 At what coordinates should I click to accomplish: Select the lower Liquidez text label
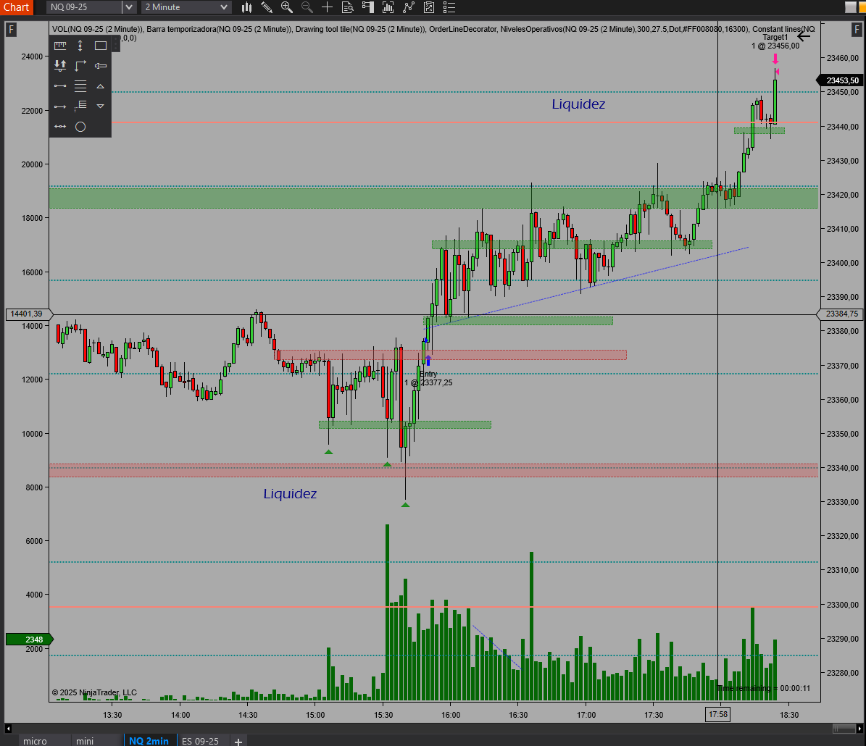[290, 494]
